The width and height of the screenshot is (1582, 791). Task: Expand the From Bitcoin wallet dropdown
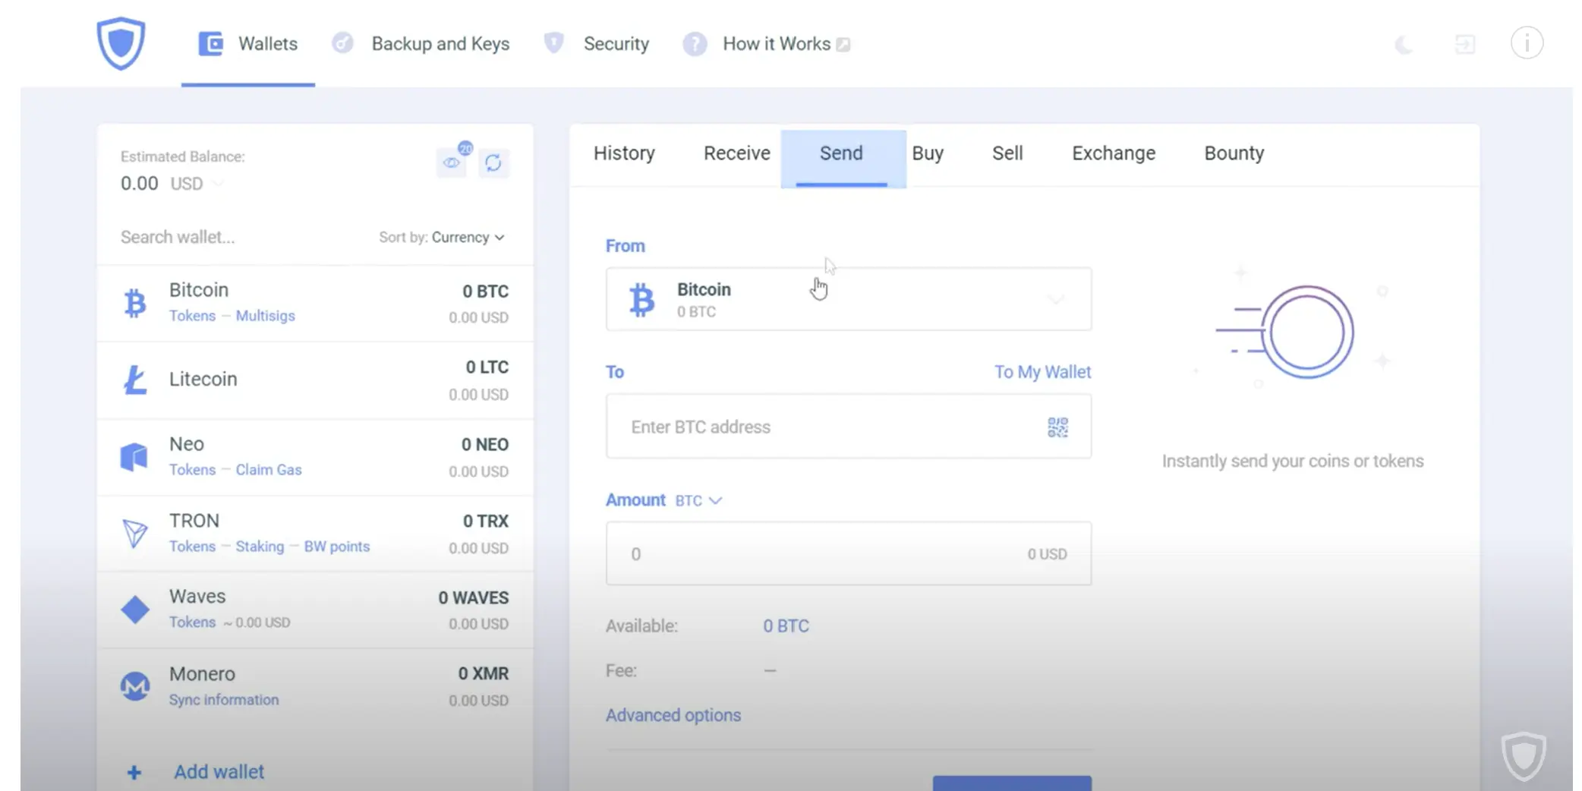tap(849, 299)
